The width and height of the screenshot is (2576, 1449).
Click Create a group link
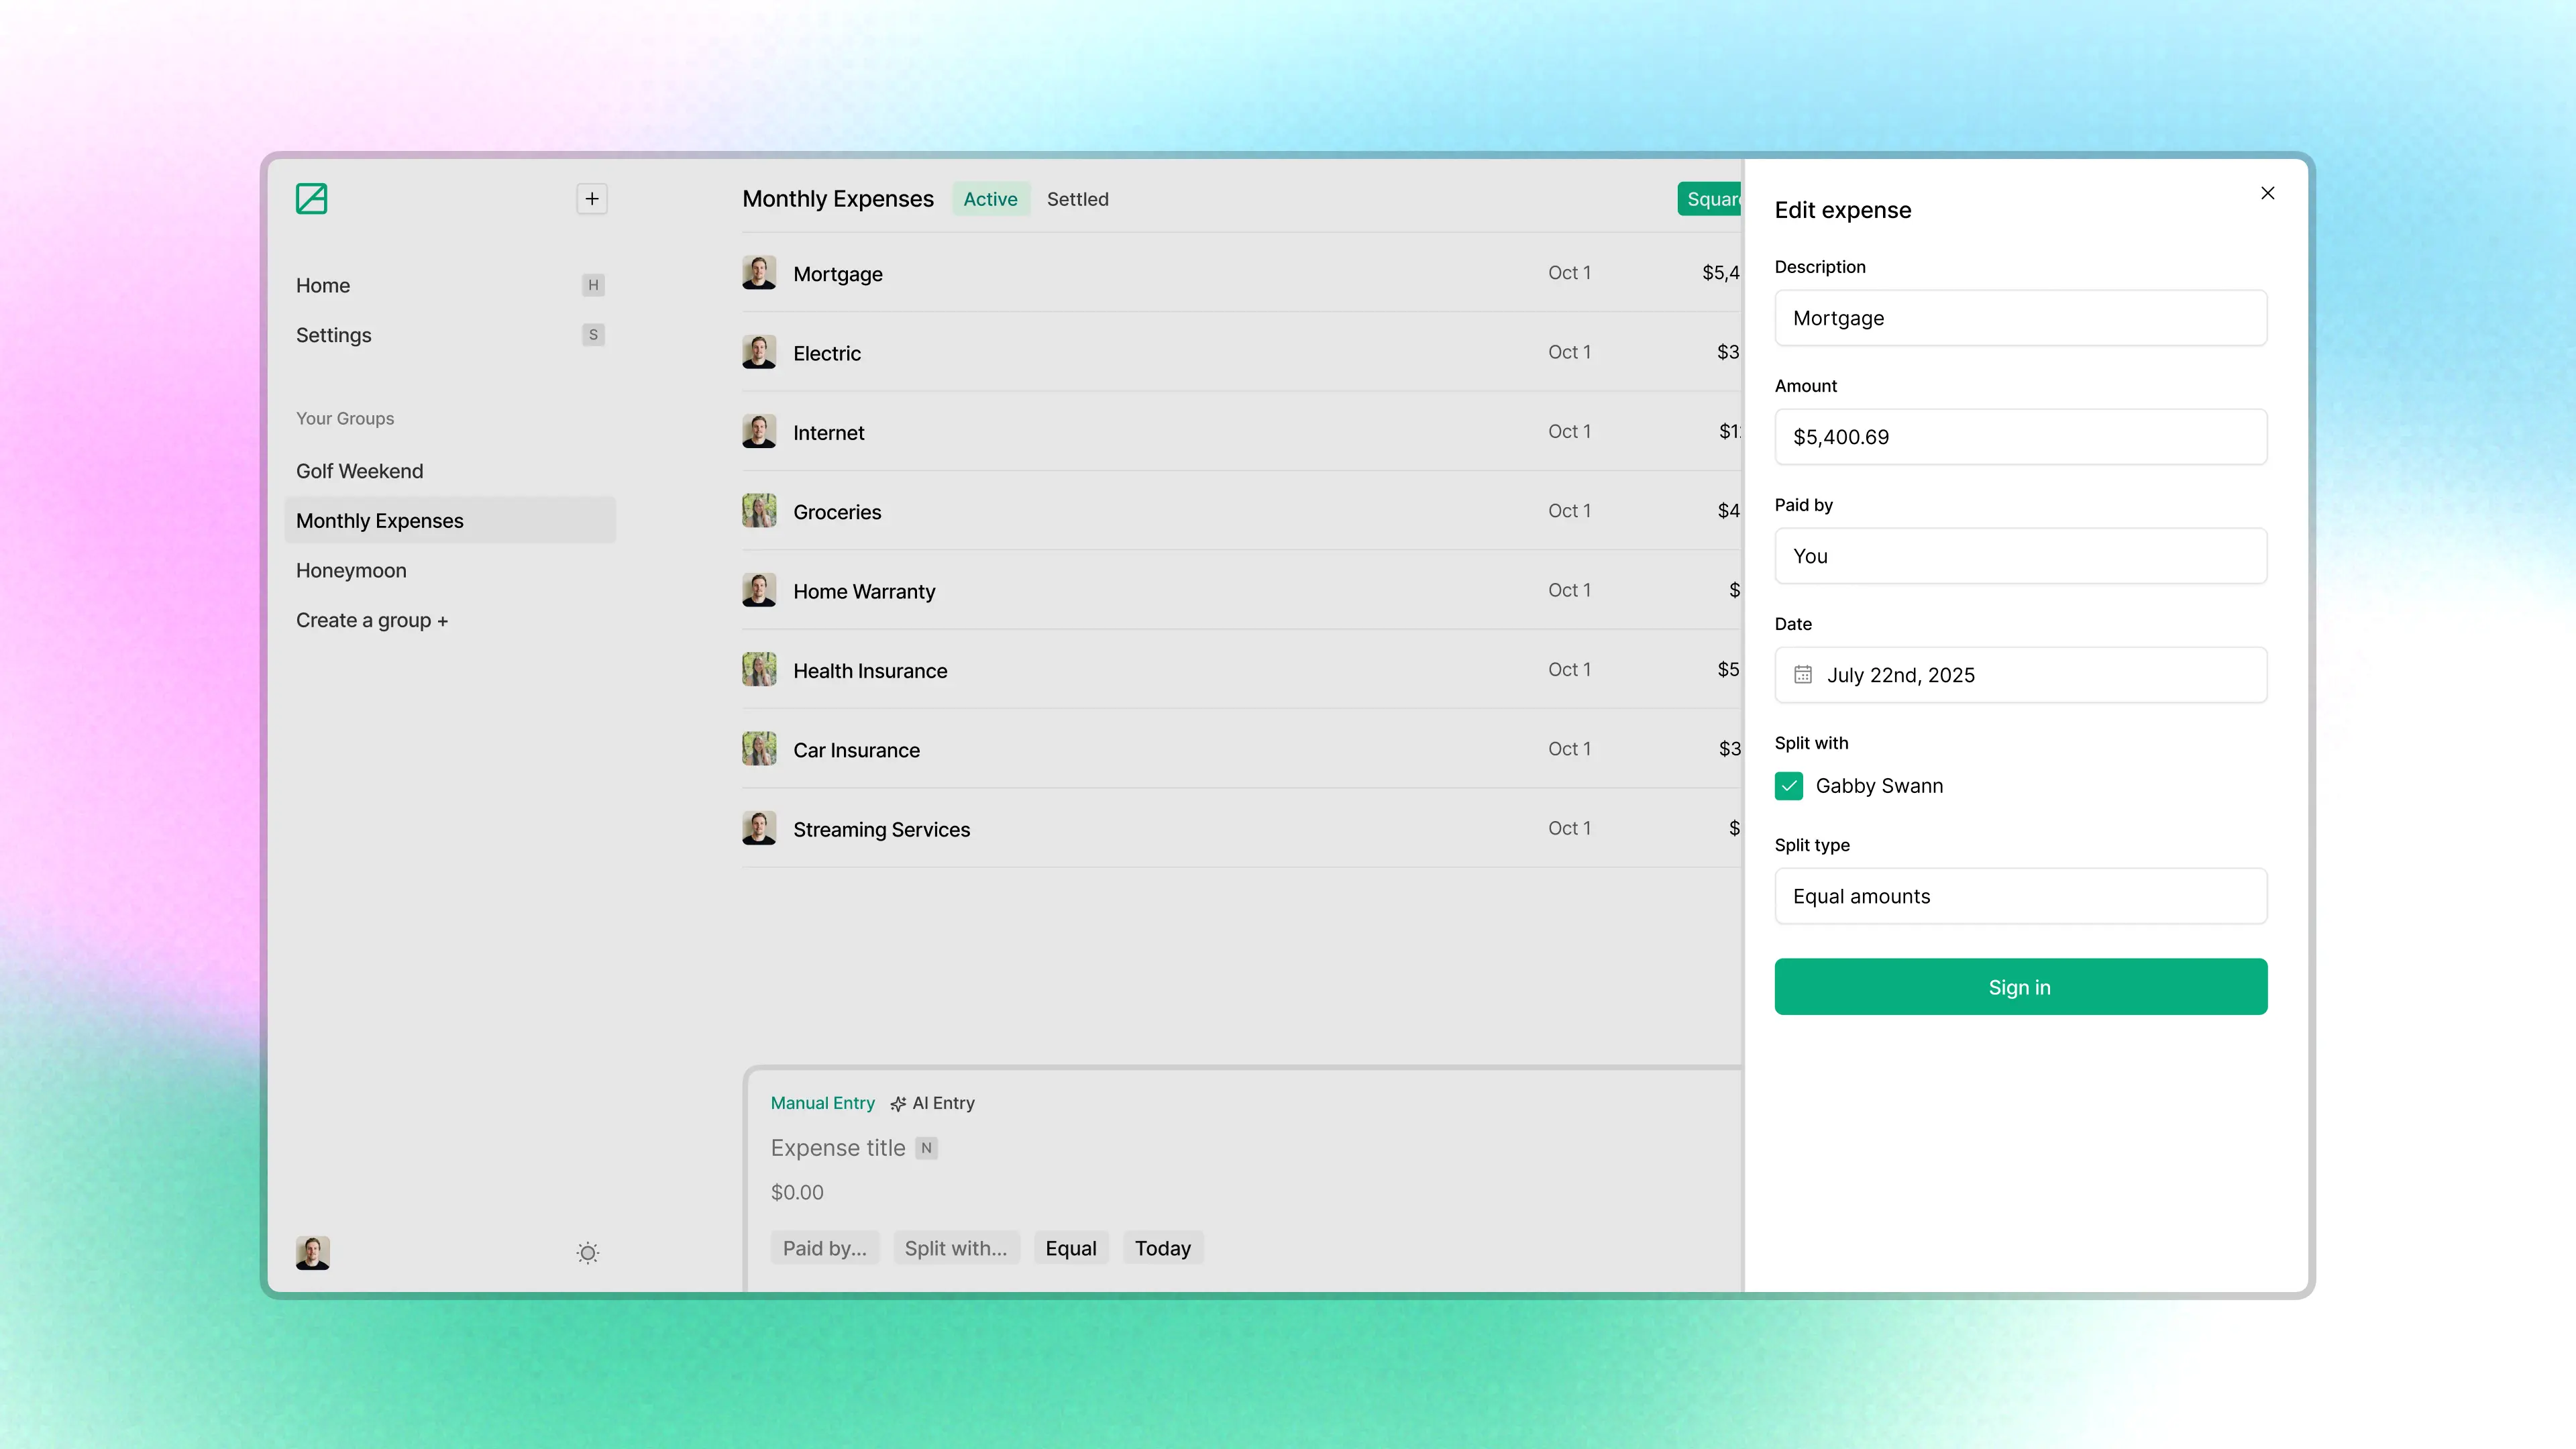pyautogui.click(x=371, y=620)
